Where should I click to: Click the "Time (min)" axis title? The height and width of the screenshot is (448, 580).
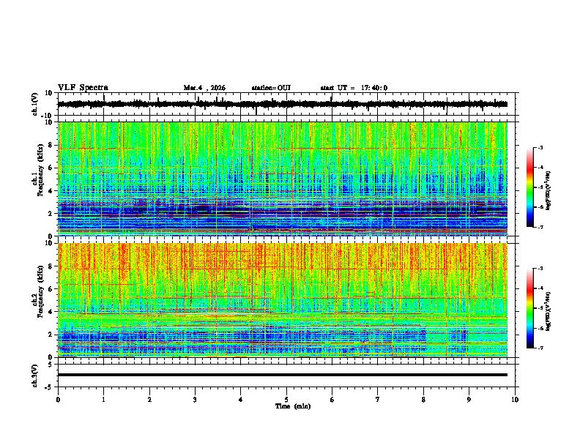click(293, 406)
